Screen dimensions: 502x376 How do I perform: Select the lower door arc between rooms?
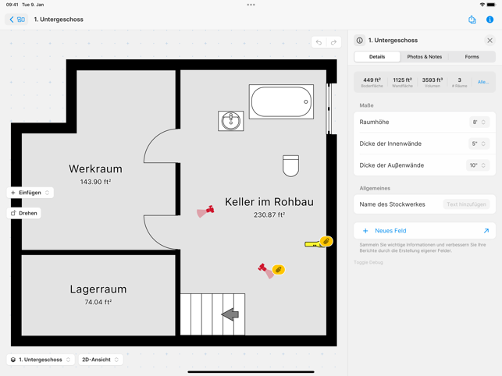tap(162, 232)
